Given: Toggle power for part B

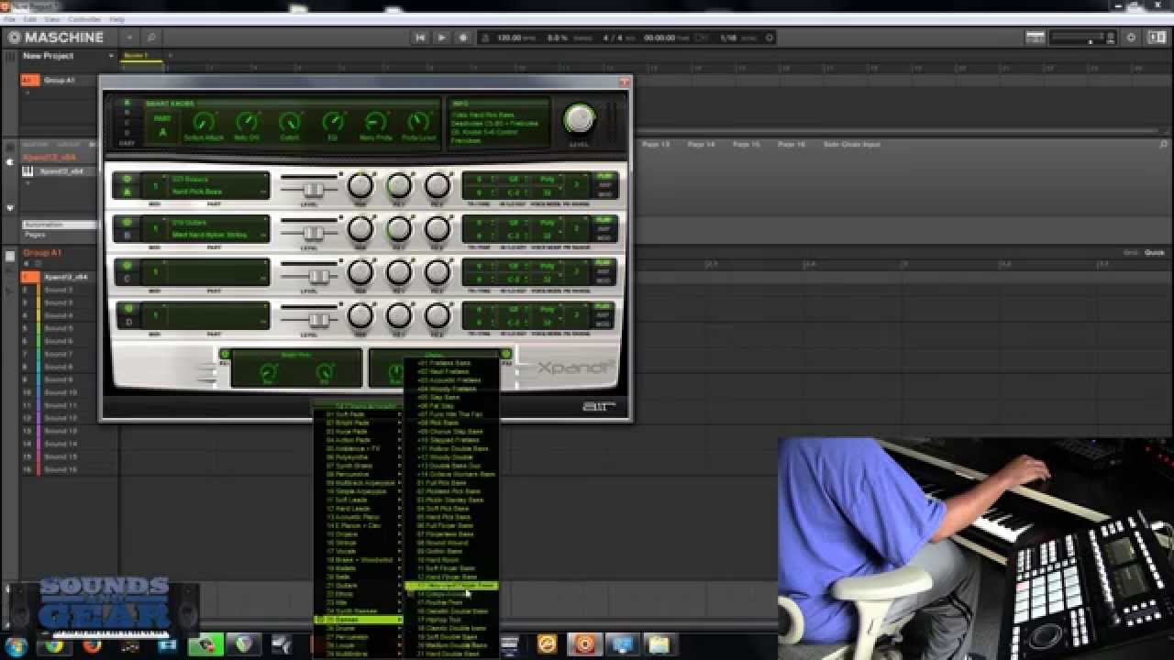Looking at the screenshot, I should (127, 222).
